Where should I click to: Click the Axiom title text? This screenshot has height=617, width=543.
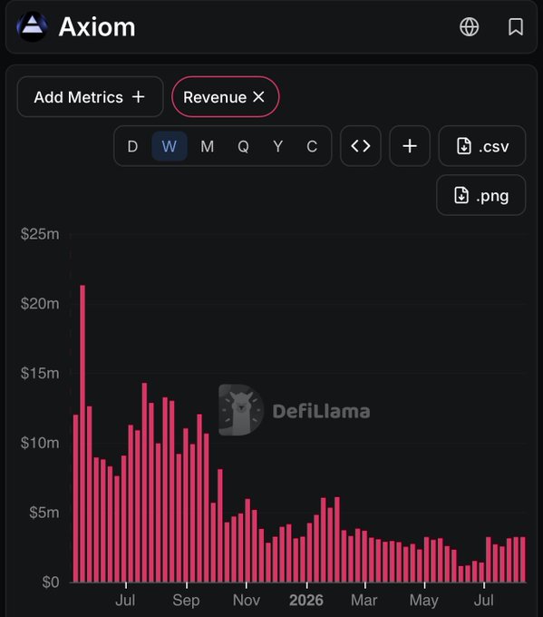pos(97,26)
